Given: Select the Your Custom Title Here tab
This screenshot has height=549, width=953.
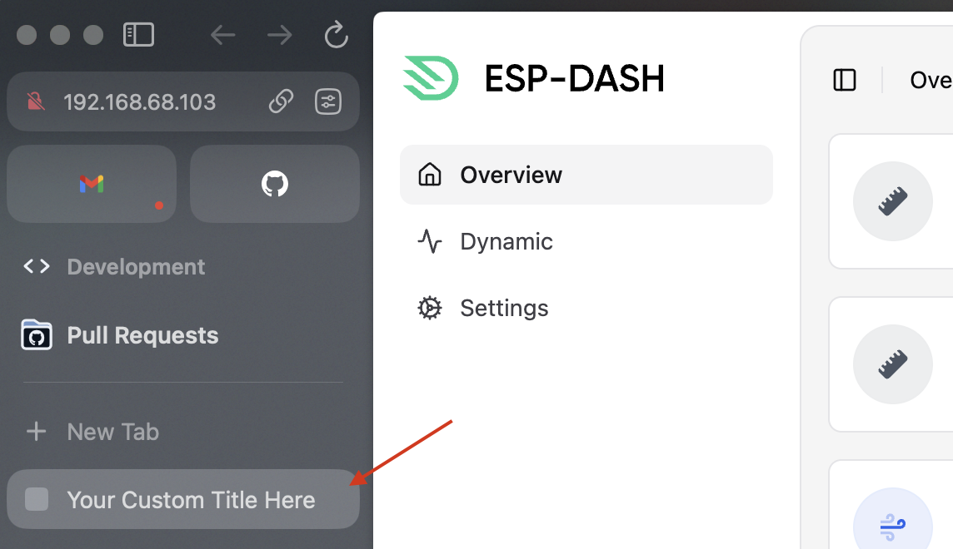Looking at the screenshot, I should pos(183,499).
